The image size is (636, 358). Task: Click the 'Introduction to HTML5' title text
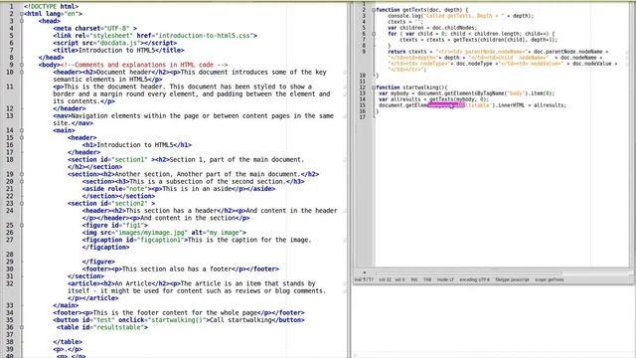click(117, 51)
